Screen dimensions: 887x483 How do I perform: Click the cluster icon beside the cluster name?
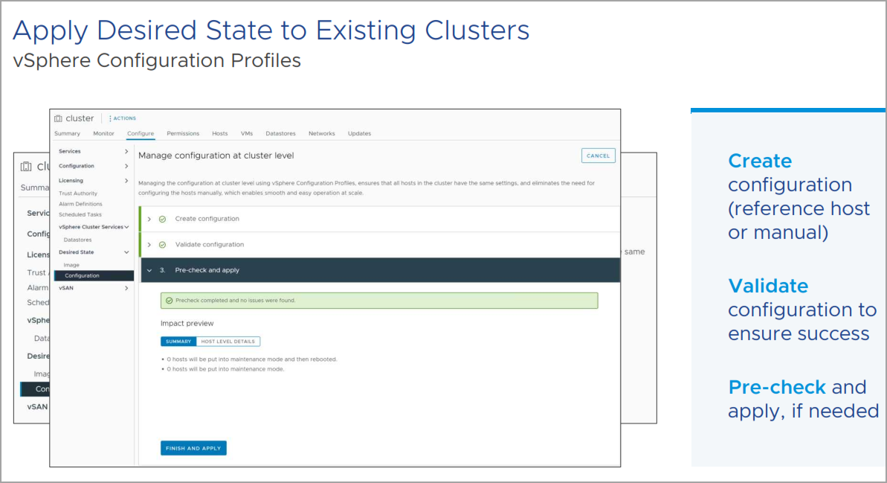point(58,118)
